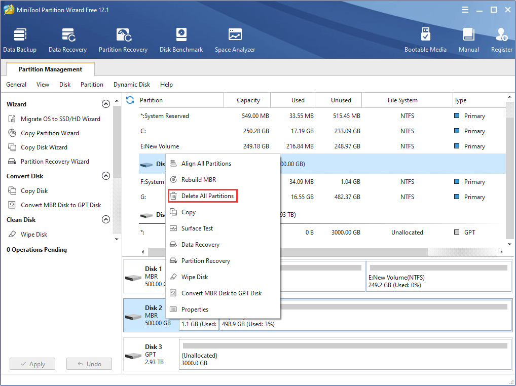The image size is (516, 386).
Task: Click the sidebar scroll-down arrow
Action: pos(117,239)
